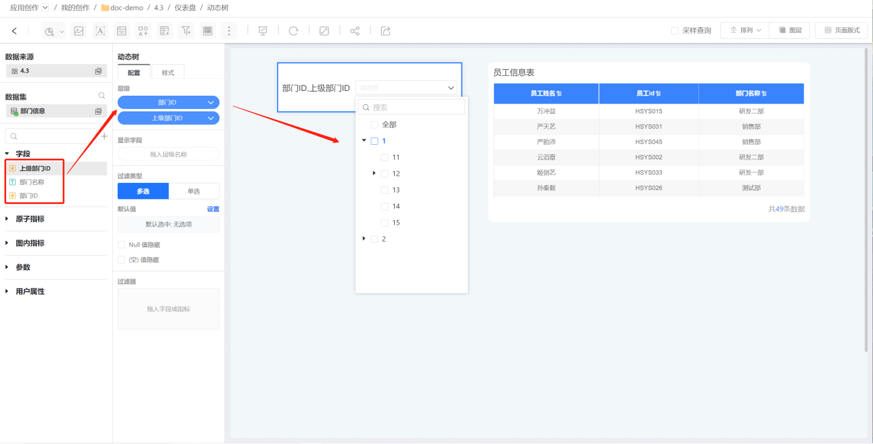The width and height of the screenshot is (873, 444).
Task: Add an image component from toolbar
Action: (78, 31)
